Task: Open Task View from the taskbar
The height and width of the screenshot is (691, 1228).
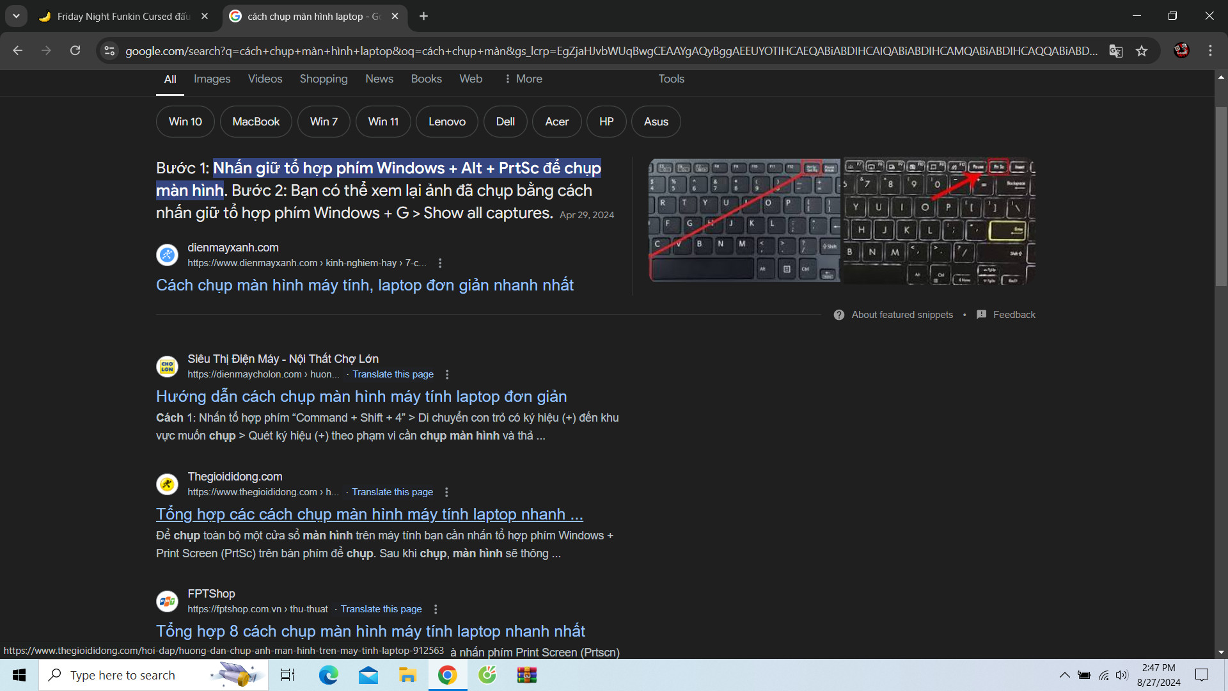Action: (288, 675)
